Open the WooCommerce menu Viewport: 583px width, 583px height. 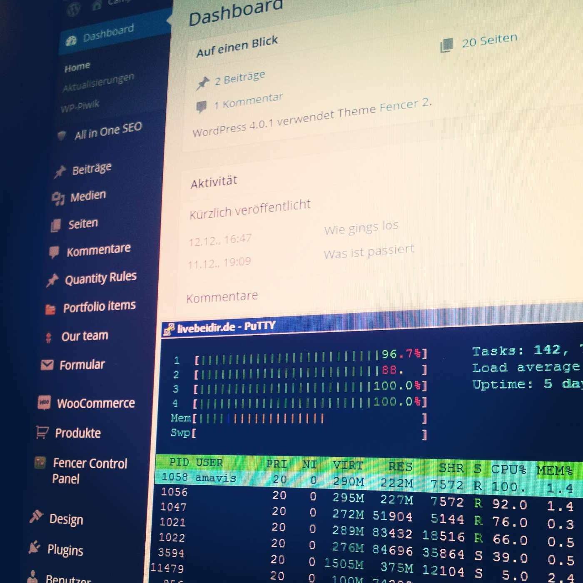[x=96, y=403]
